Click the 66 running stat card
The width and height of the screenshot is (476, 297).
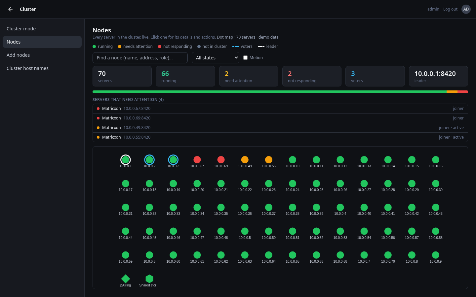click(x=185, y=76)
